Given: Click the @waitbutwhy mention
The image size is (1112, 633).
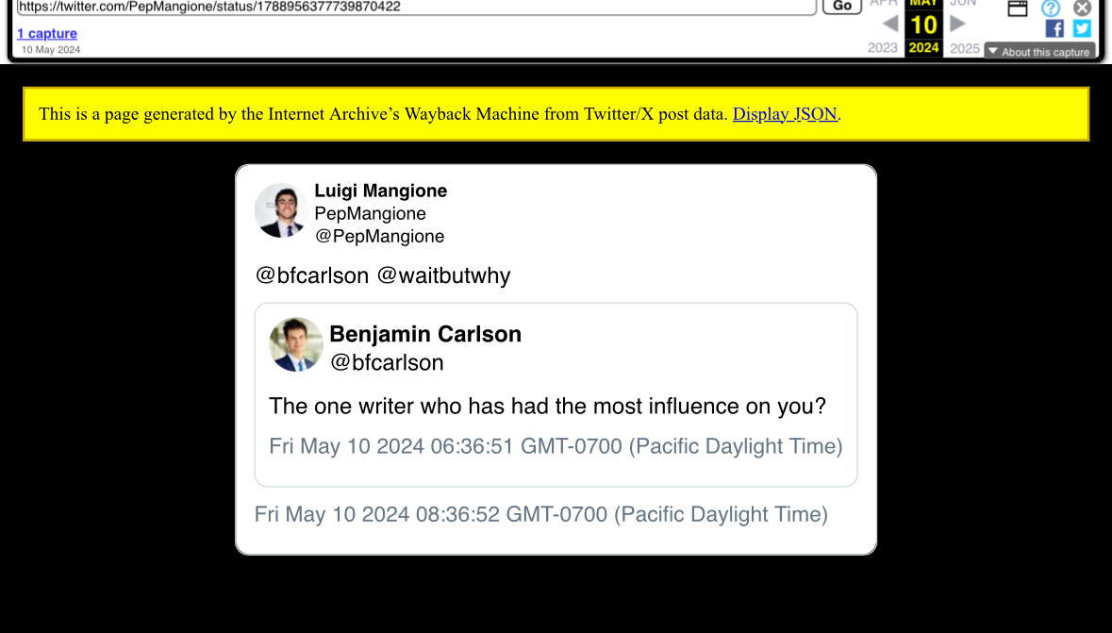Looking at the screenshot, I should [x=443, y=275].
